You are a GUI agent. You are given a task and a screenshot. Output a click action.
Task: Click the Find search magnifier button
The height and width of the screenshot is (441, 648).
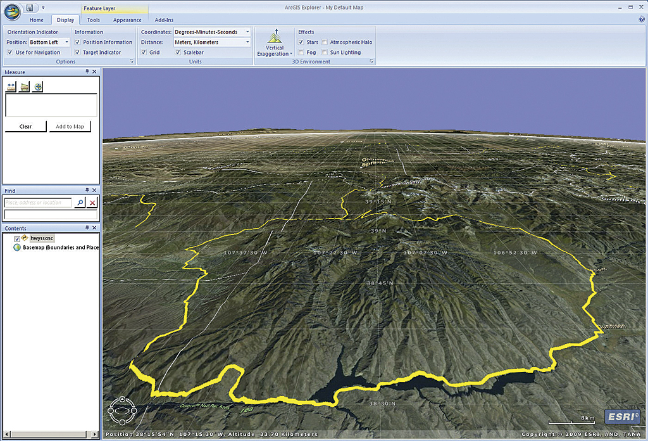pos(80,203)
